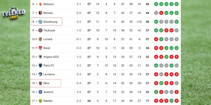Click the Brest club crest icon
This screenshot has width=211, height=105.
(x=40, y=48)
